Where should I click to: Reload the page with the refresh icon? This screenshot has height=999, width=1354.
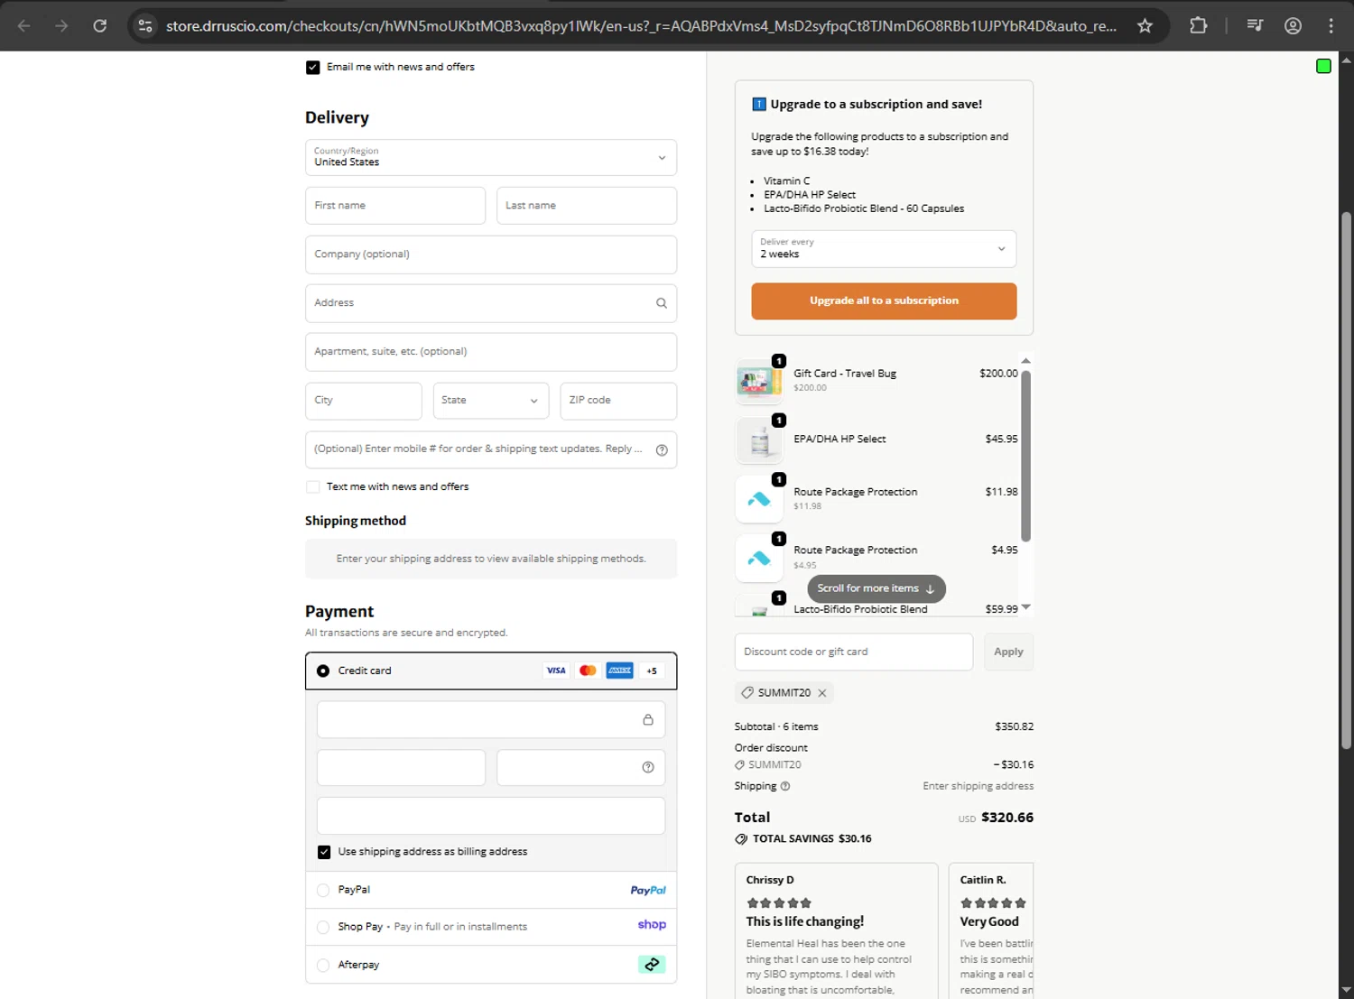tap(100, 26)
